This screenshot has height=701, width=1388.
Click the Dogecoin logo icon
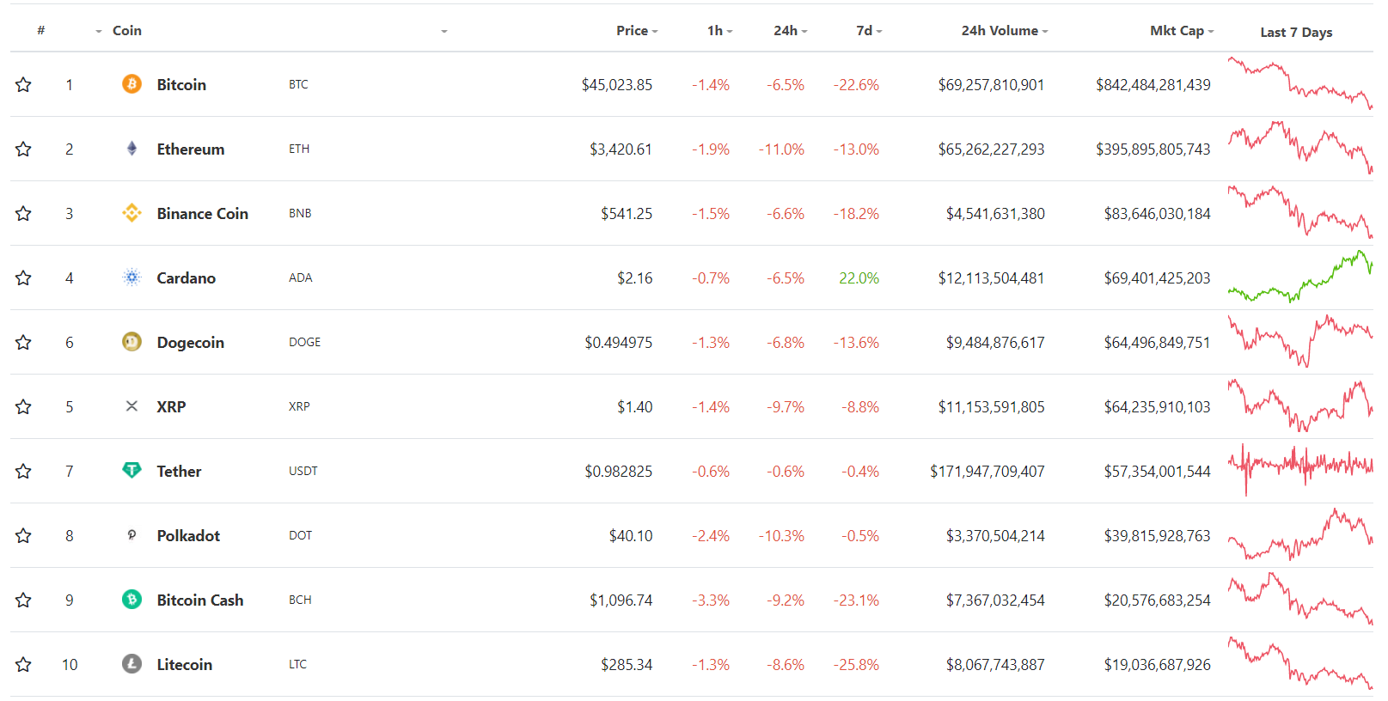coord(131,342)
